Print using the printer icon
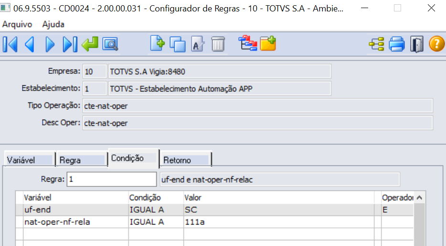The image size is (446, 246). [x=397, y=44]
